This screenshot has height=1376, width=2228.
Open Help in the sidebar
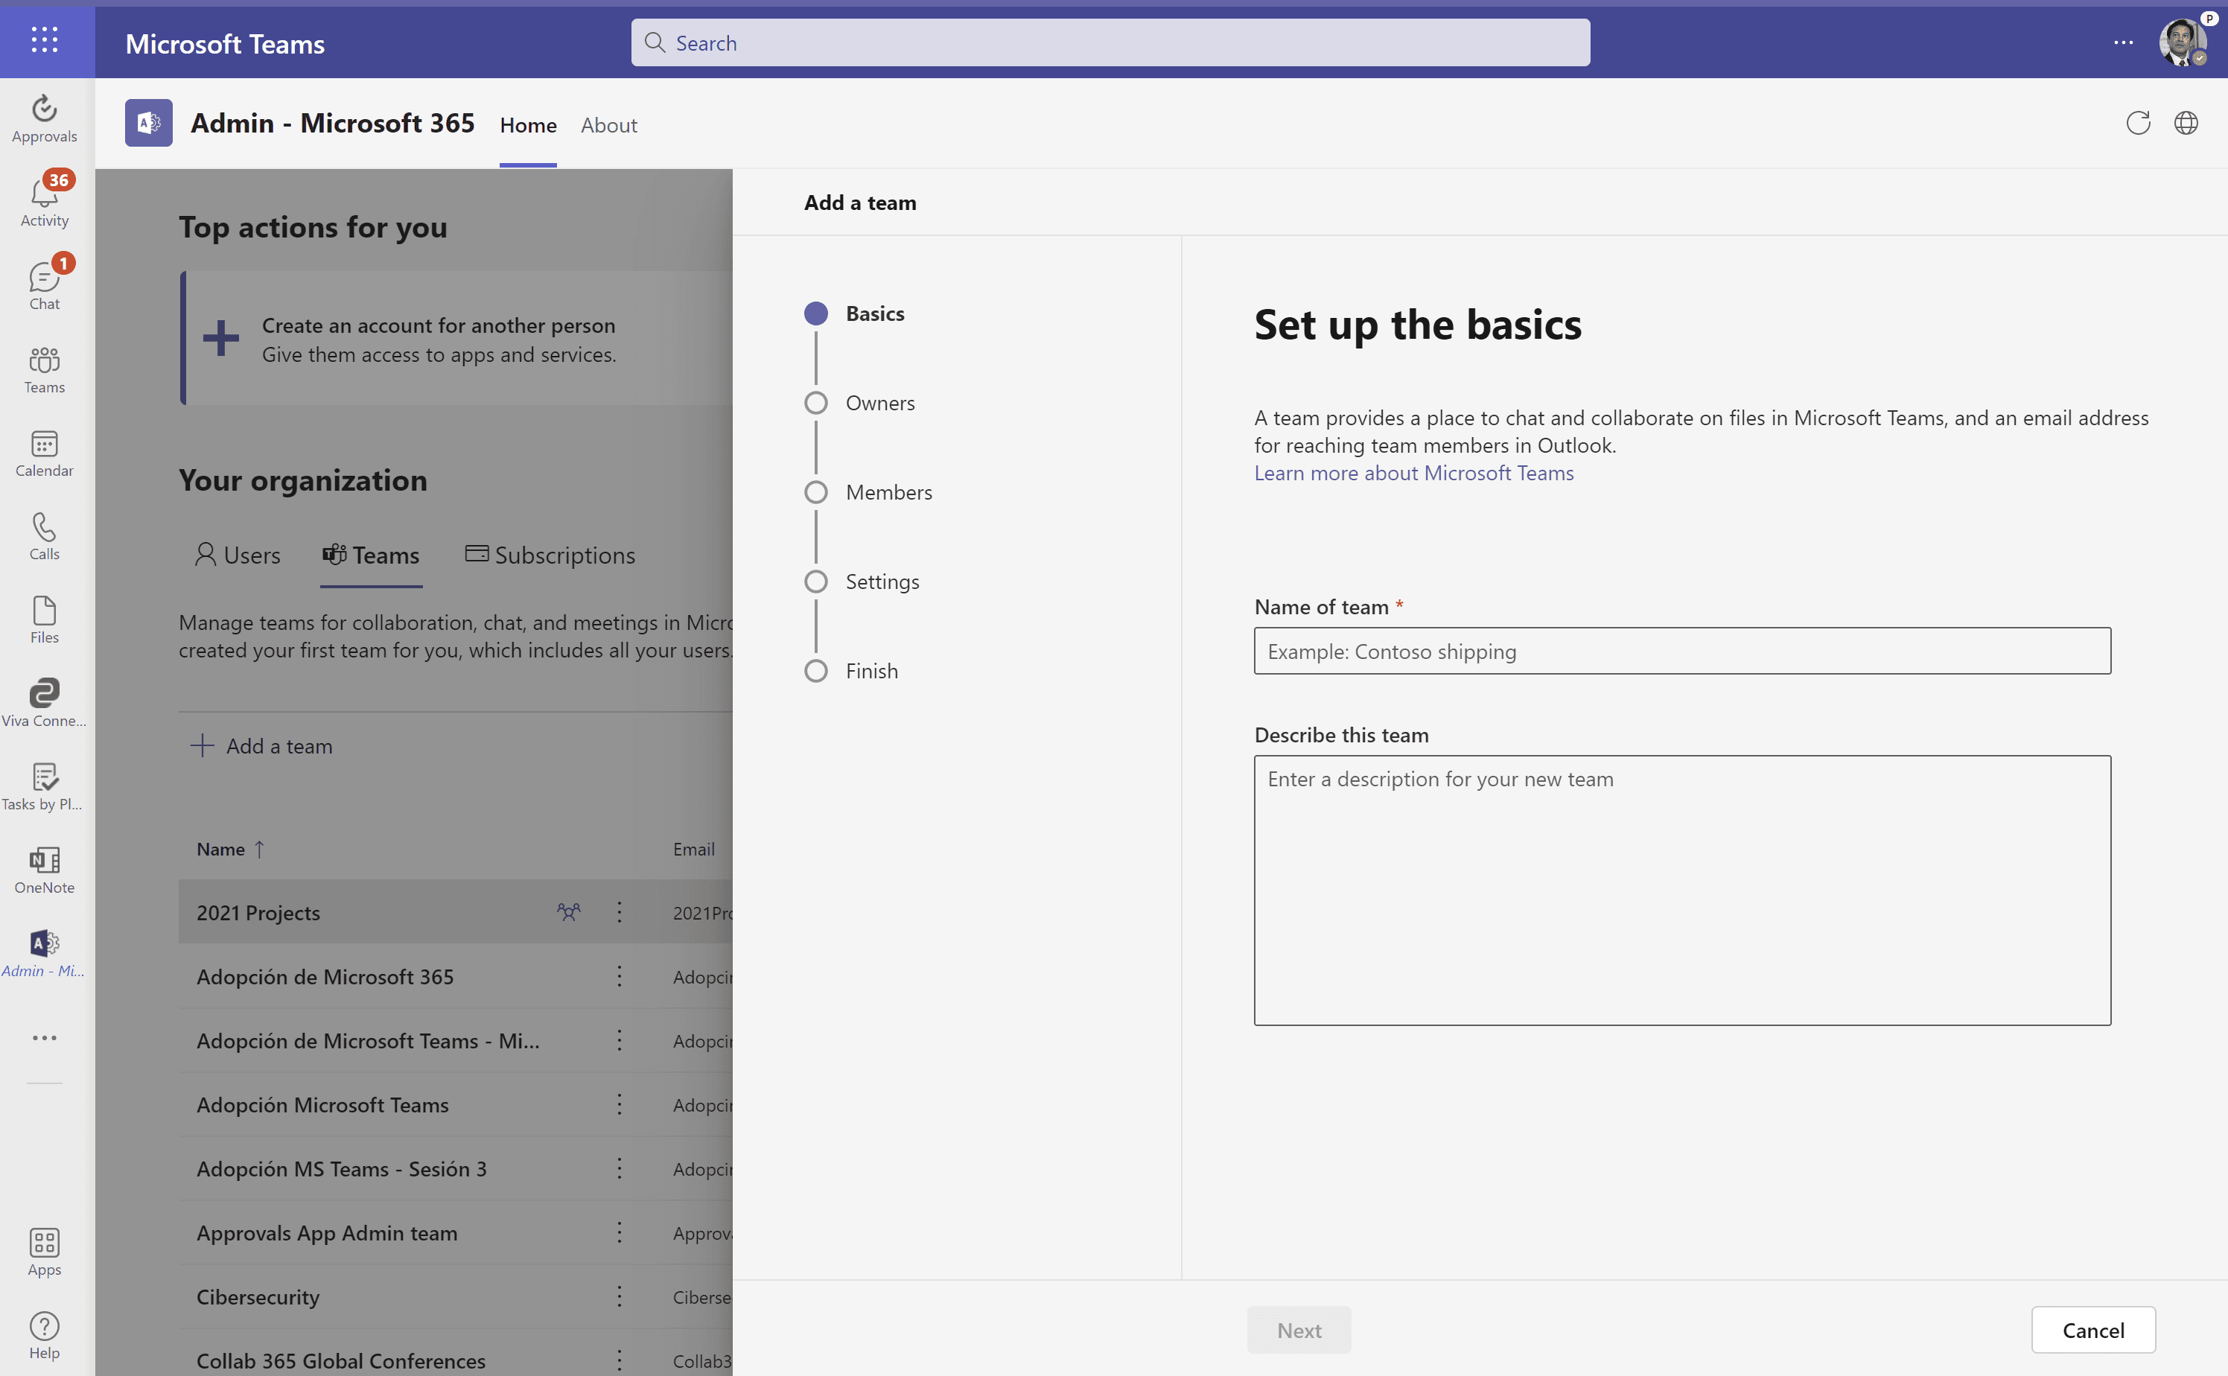click(x=45, y=1335)
